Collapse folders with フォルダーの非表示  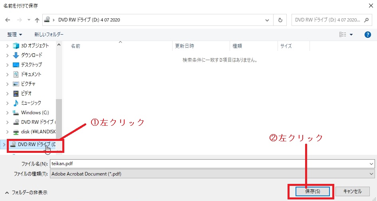[x=26, y=192]
